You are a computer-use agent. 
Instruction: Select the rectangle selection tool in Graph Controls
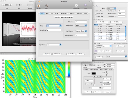94,65
